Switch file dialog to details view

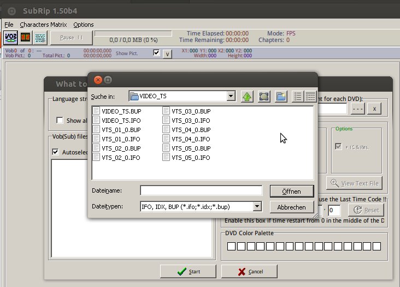(310, 97)
